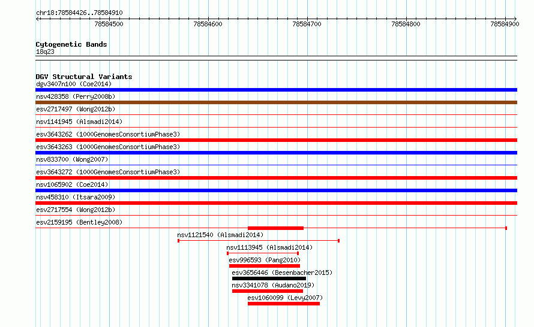
Task: Click the esv3656446 (Besenbacher2015) label
Action: 282,272
